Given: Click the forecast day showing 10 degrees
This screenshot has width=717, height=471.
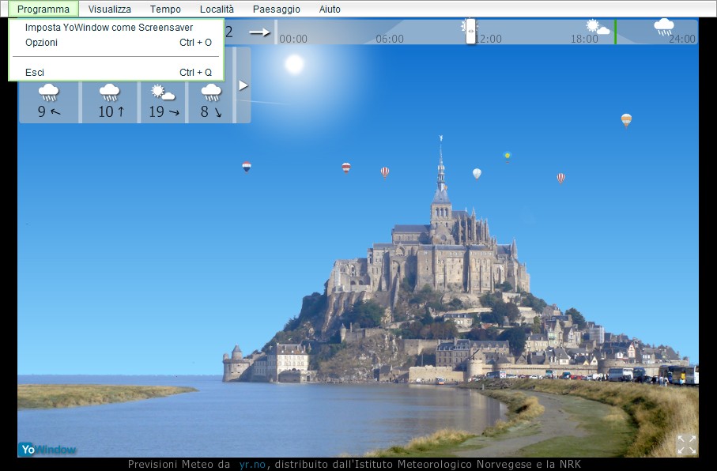Looking at the screenshot, I should point(110,102).
